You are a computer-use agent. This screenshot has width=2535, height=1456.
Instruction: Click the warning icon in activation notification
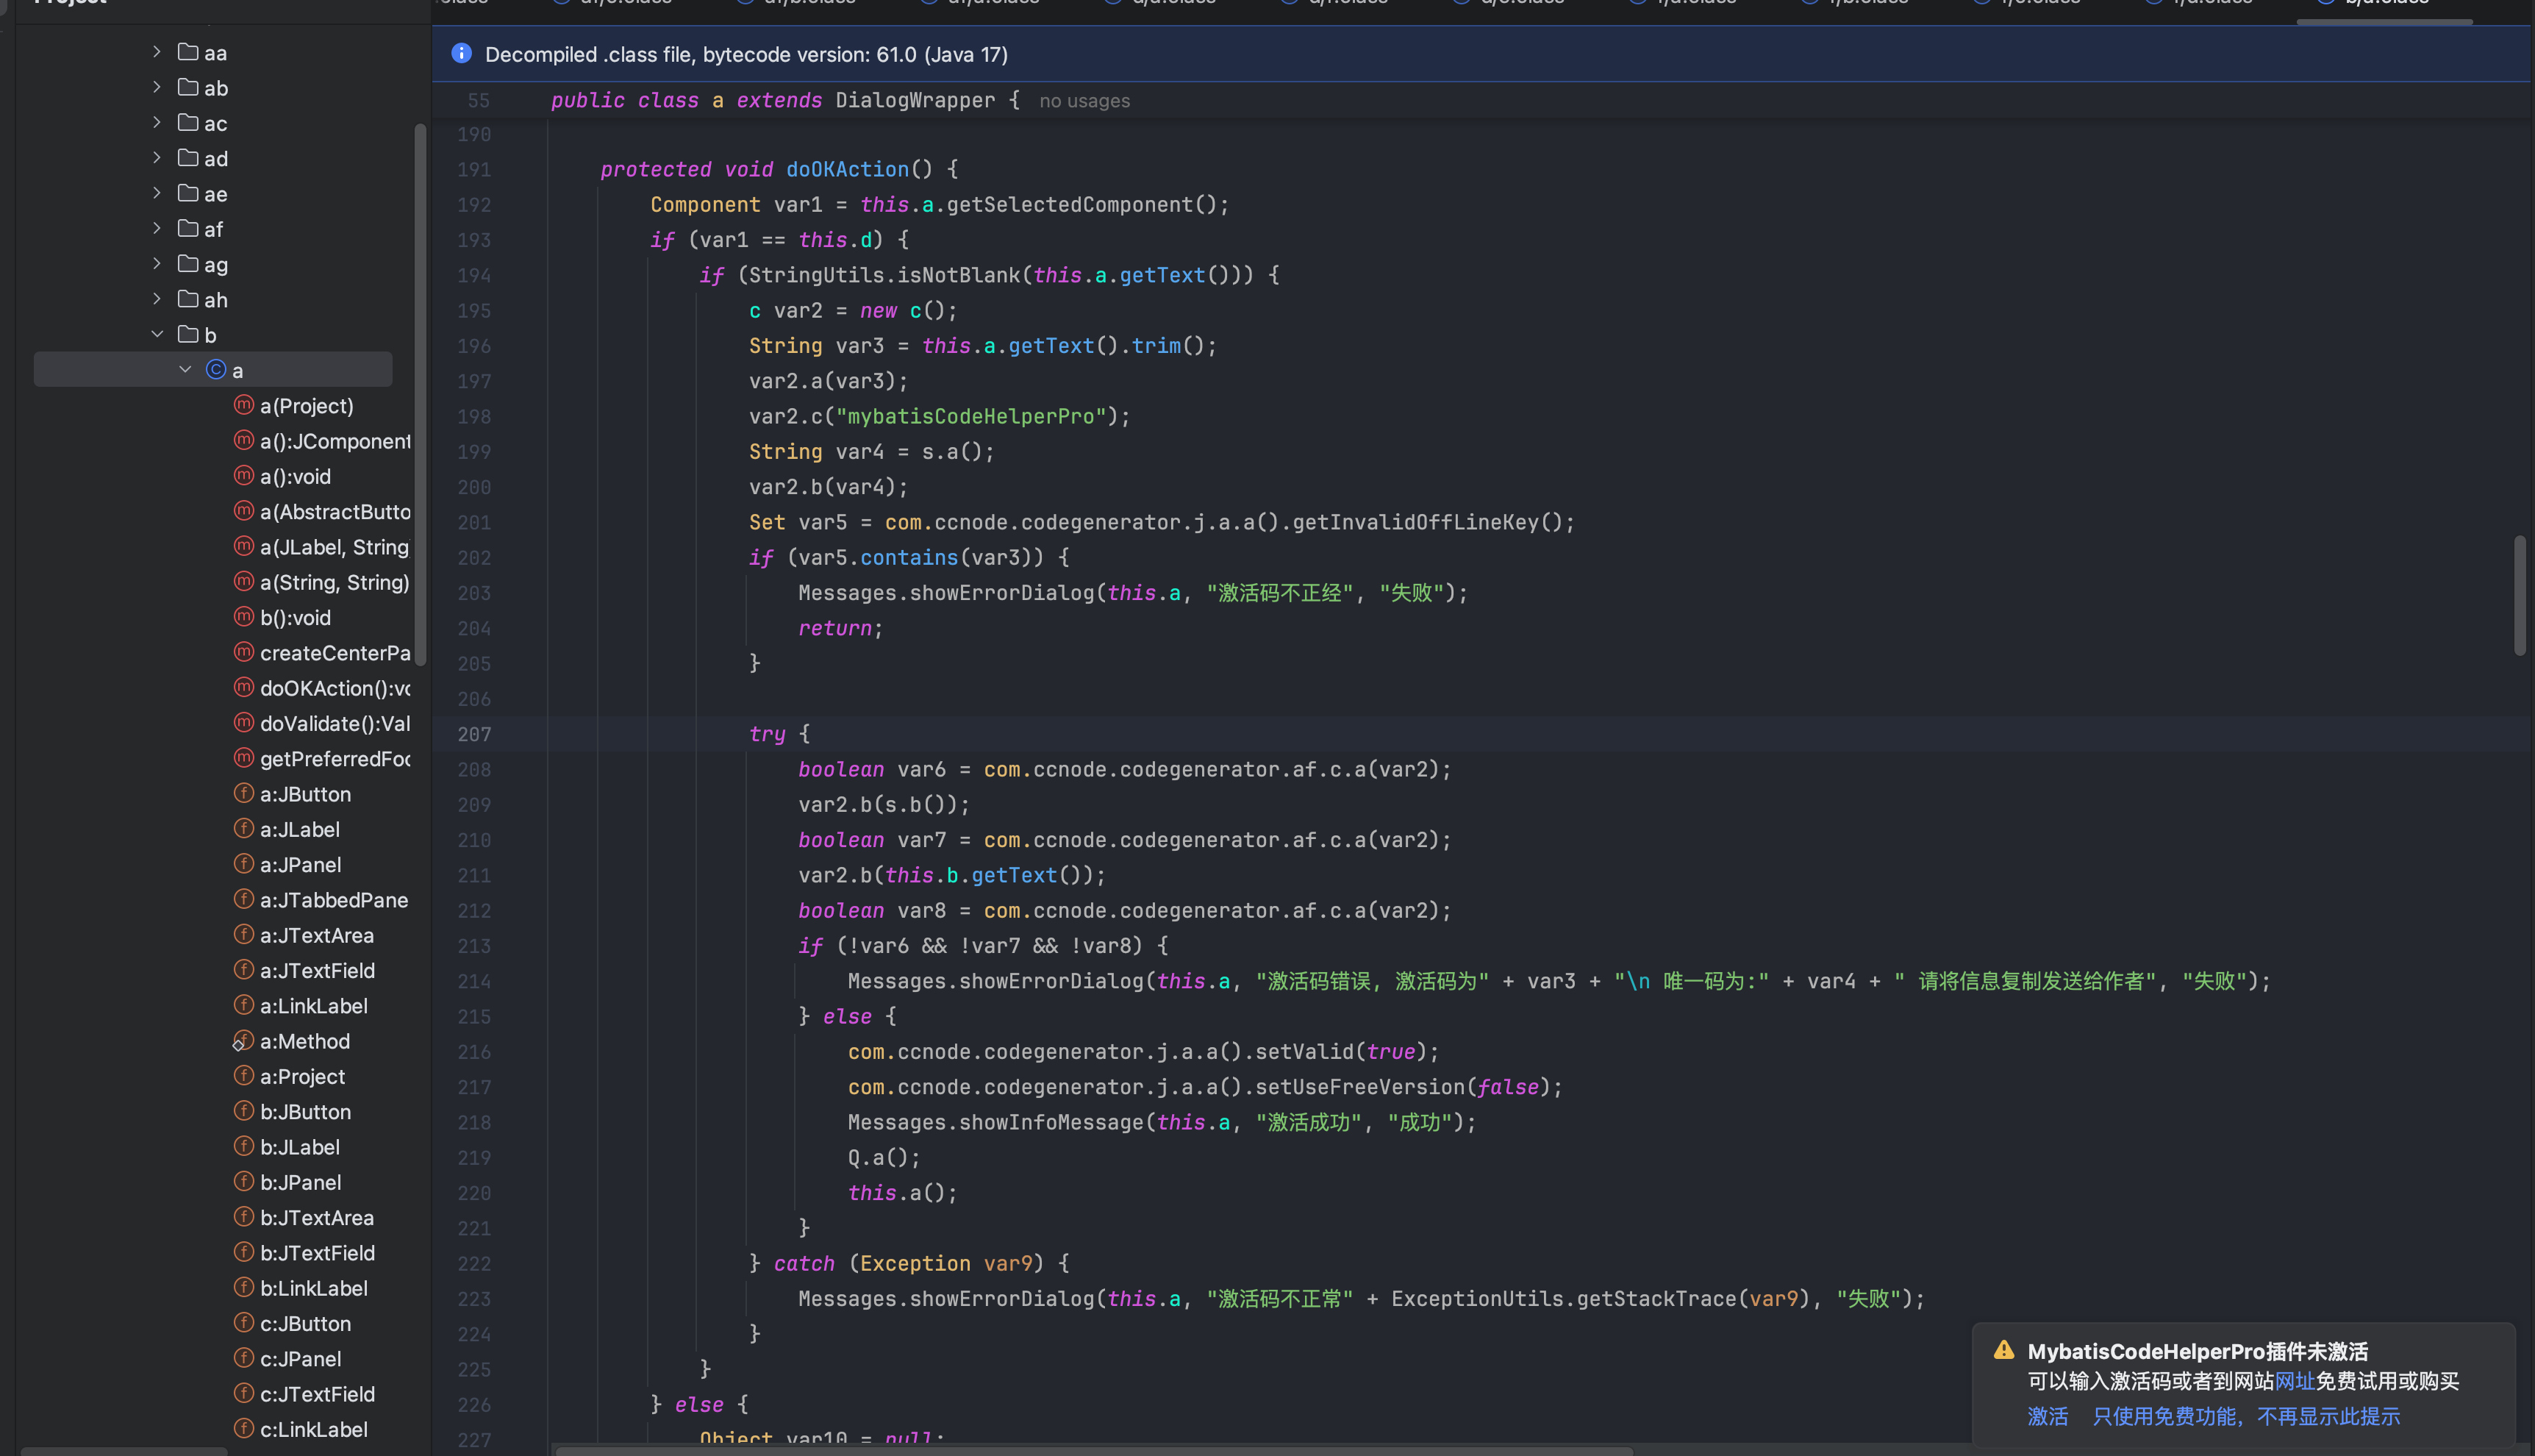click(2003, 1350)
